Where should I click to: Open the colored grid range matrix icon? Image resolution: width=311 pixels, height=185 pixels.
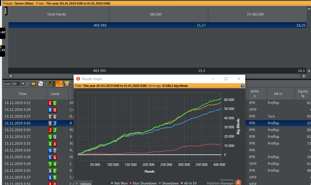click(52, 84)
